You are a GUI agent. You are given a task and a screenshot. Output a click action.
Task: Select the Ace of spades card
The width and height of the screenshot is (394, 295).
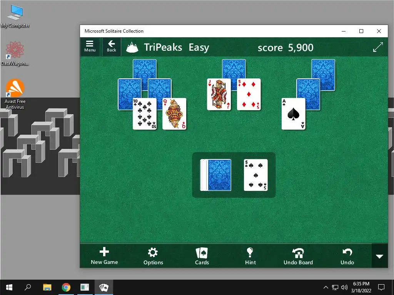[x=294, y=114]
